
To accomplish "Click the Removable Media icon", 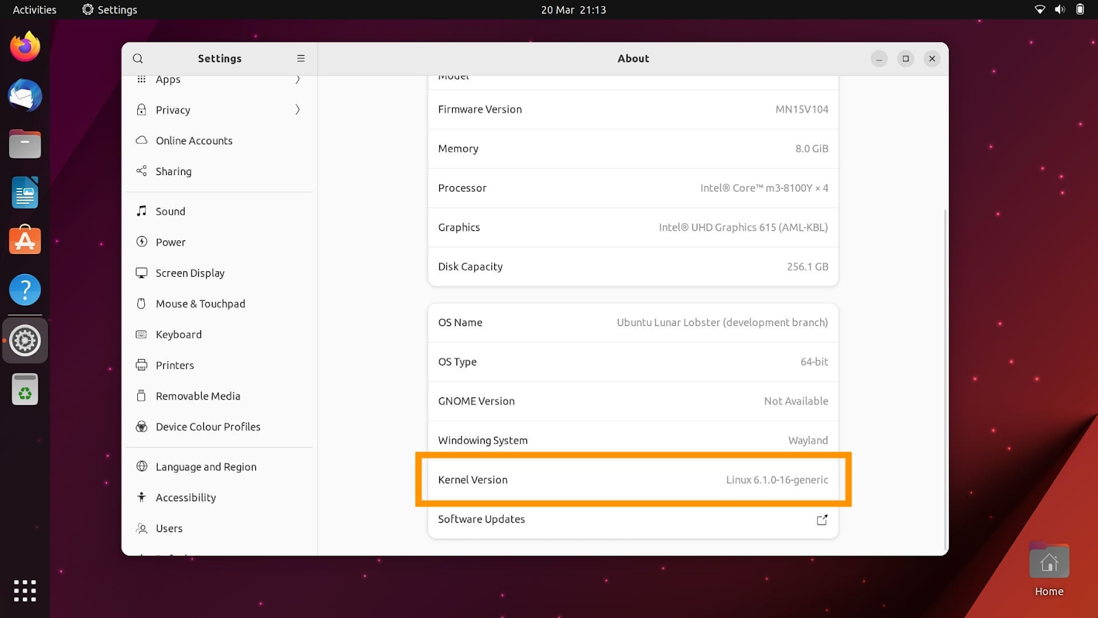I will pyautogui.click(x=141, y=396).
